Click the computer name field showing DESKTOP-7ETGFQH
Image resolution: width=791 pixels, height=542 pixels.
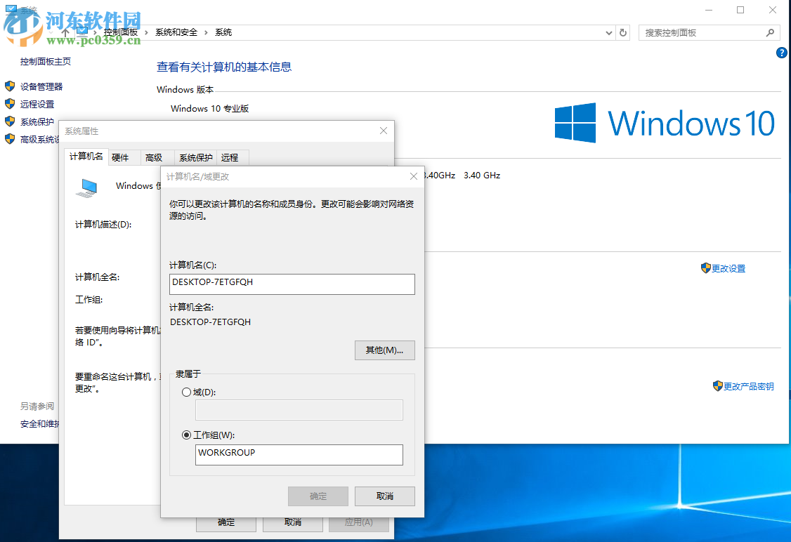coord(292,284)
